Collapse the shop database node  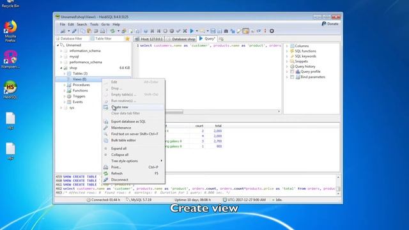(61, 68)
